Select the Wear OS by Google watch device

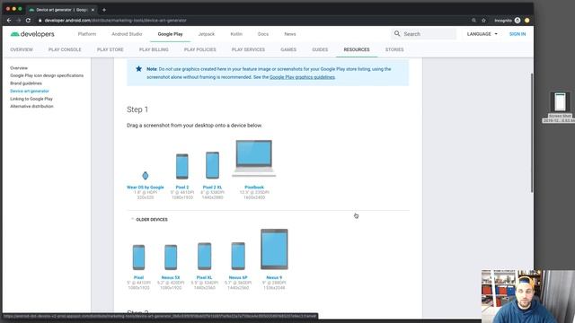(x=146, y=176)
